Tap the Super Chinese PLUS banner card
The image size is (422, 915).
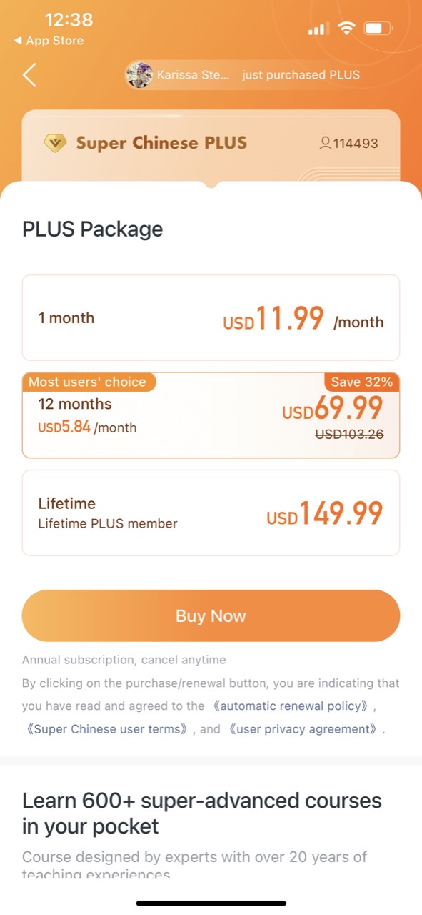point(211,146)
